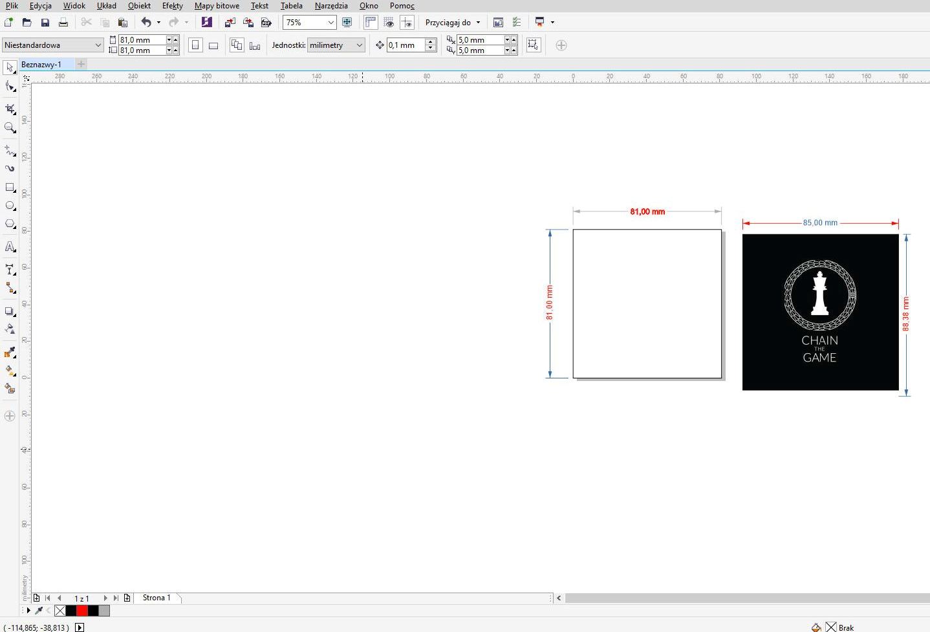Screen dimensions: 930x632
Task: Choose the Ellipse tool
Action: coord(10,206)
